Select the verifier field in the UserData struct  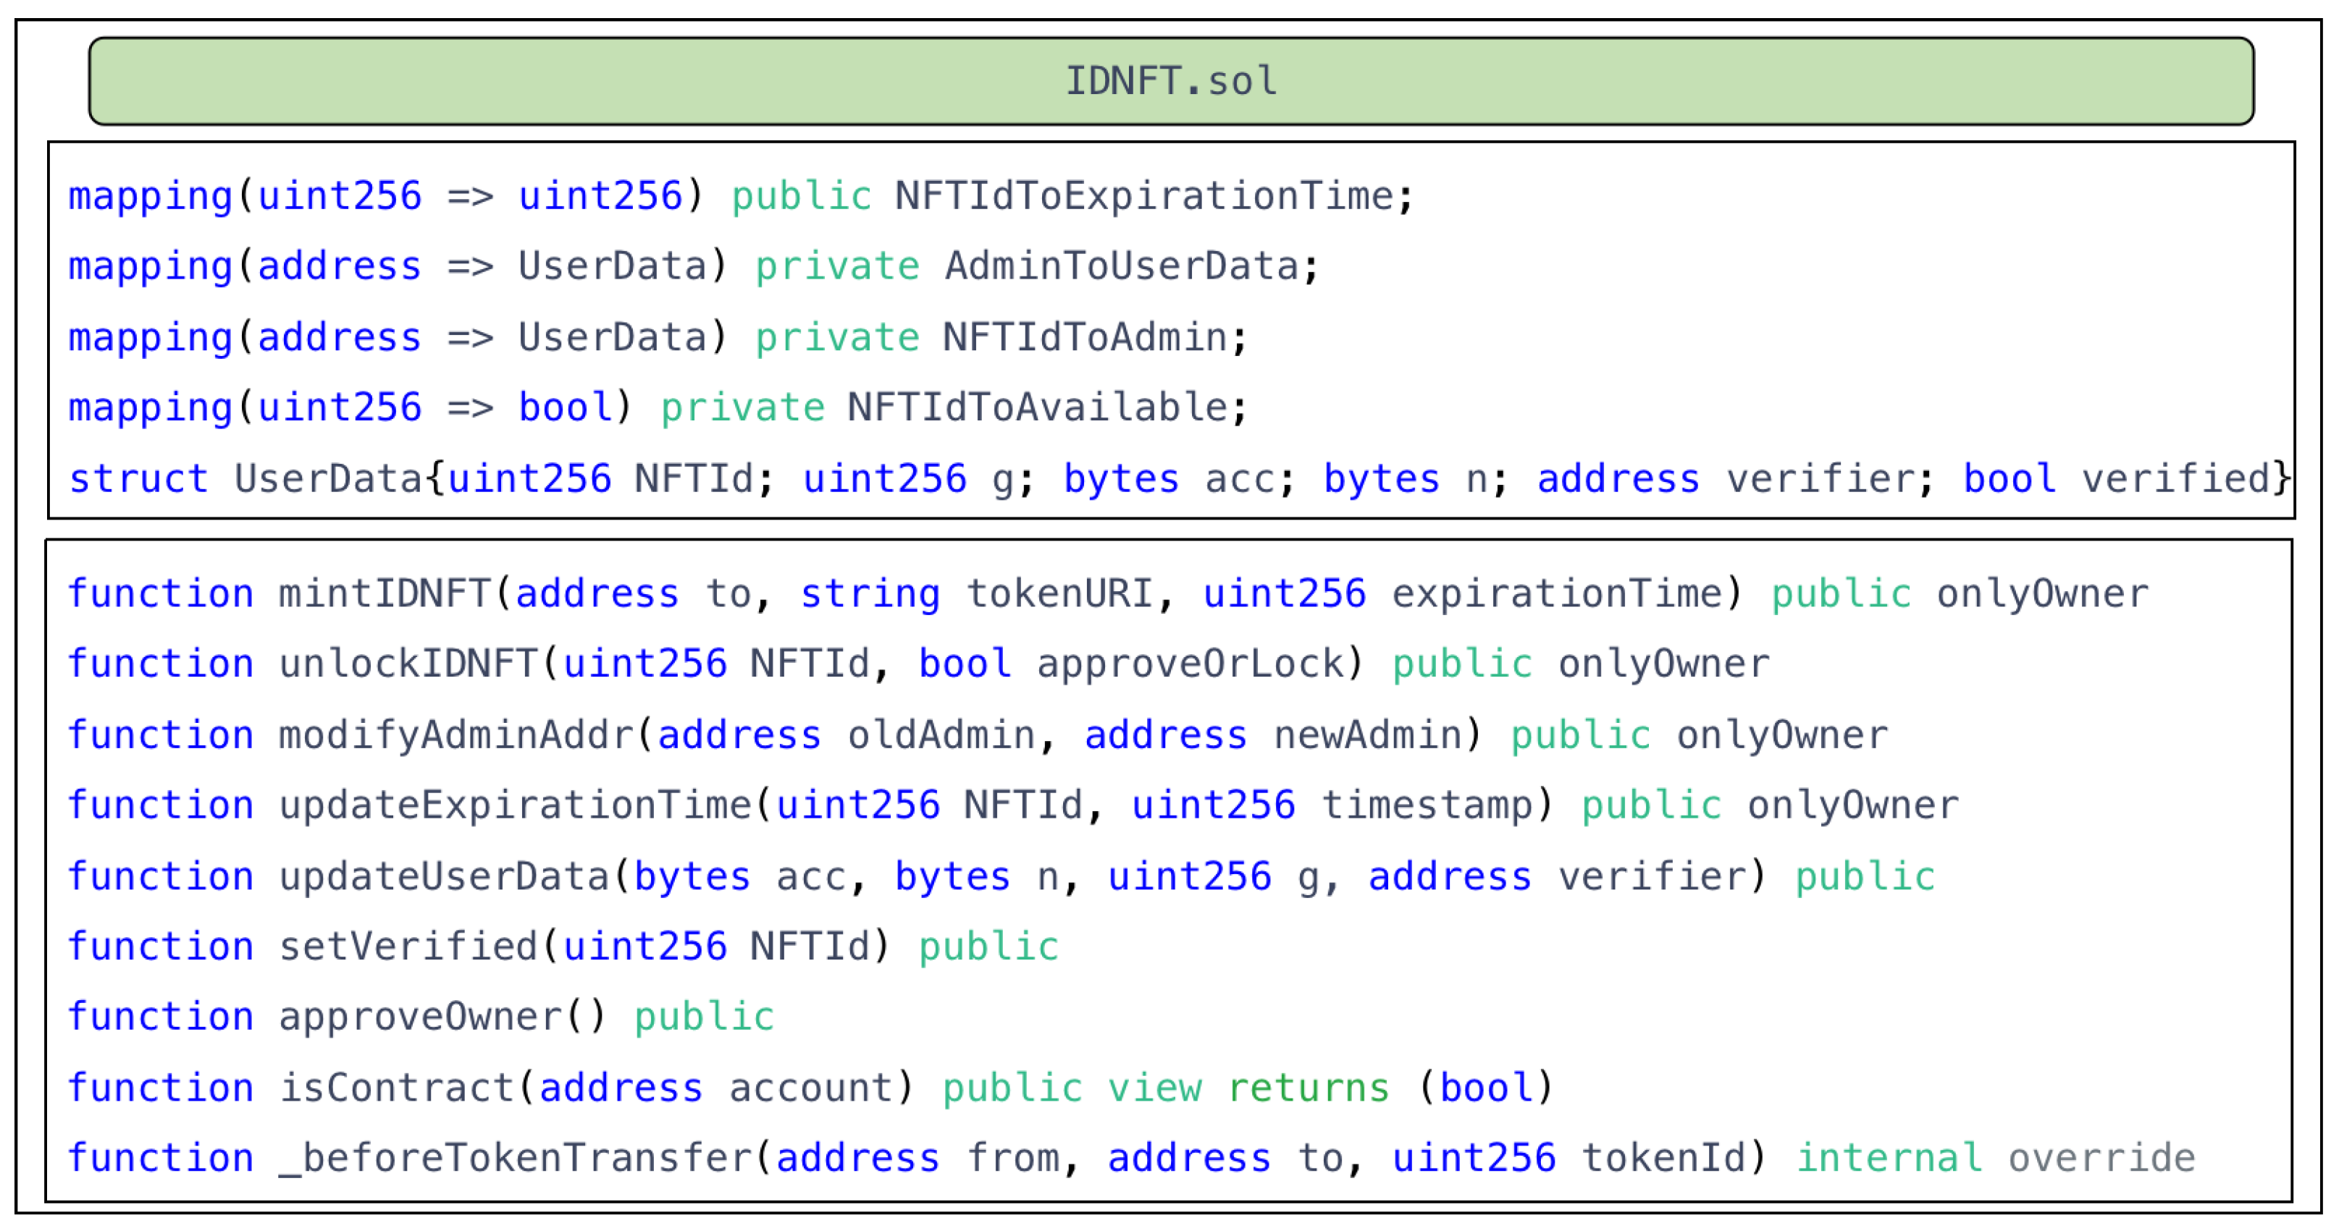tap(1821, 478)
